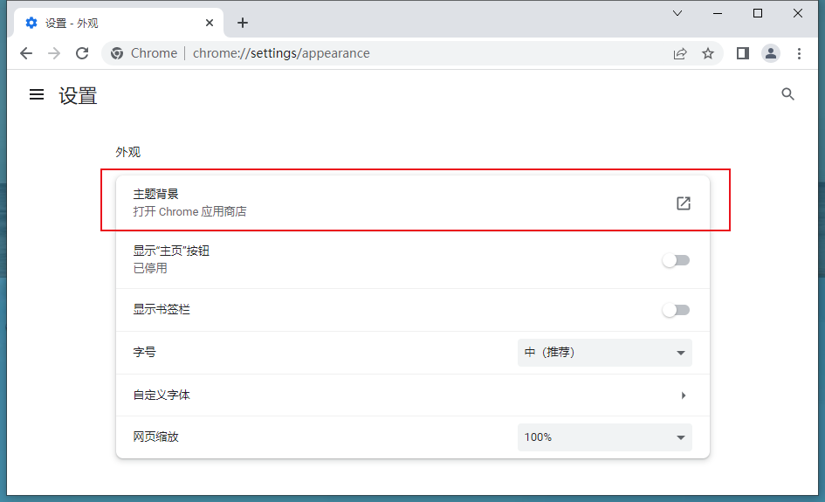Bookmark this page with the star icon
This screenshot has width=825, height=502.
(x=708, y=53)
